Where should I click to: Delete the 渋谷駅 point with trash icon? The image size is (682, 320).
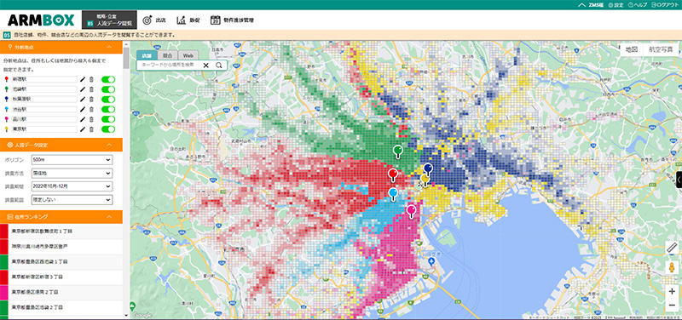91,110
